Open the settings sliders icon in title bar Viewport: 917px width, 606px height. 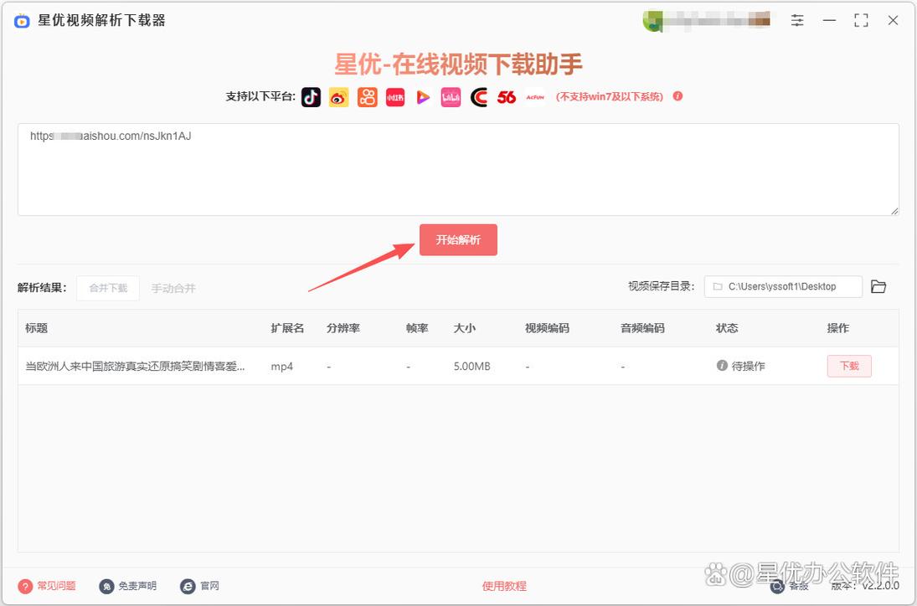click(x=797, y=20)
